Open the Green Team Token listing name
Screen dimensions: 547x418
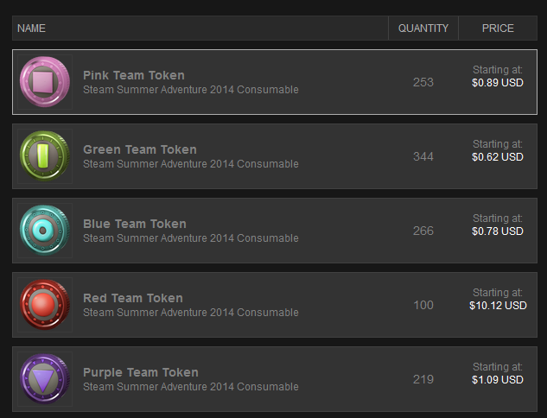[x=139, y=149]
